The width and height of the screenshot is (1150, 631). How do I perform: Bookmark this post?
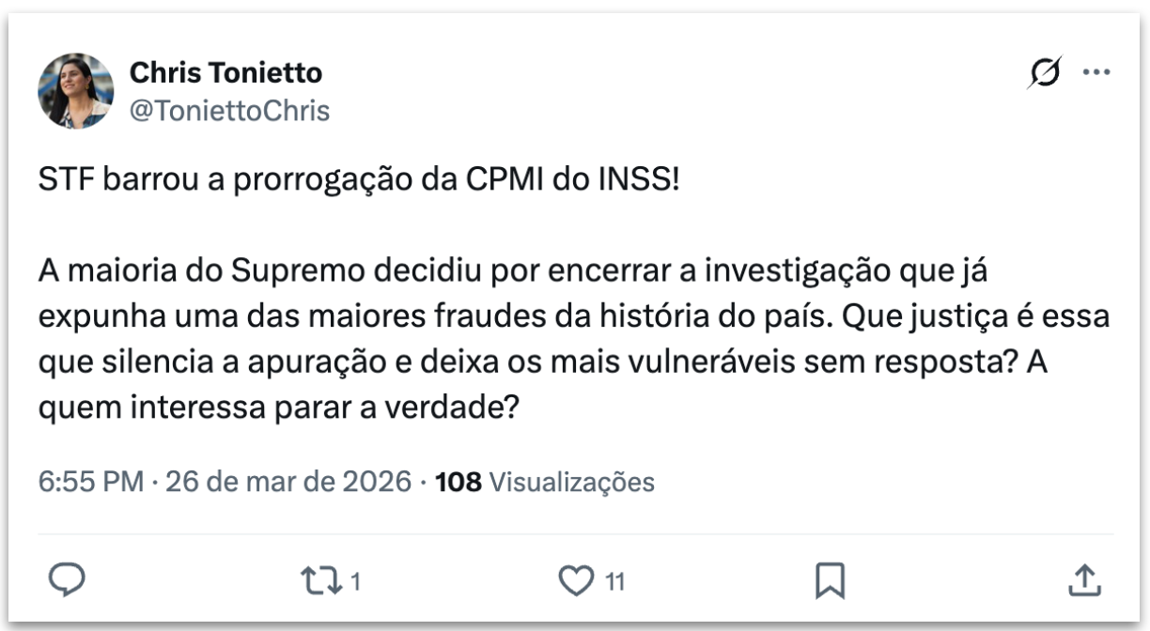point(829,581)
